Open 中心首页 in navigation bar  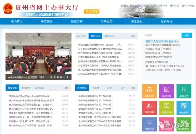pyautogui.click(x=17, y=21)
